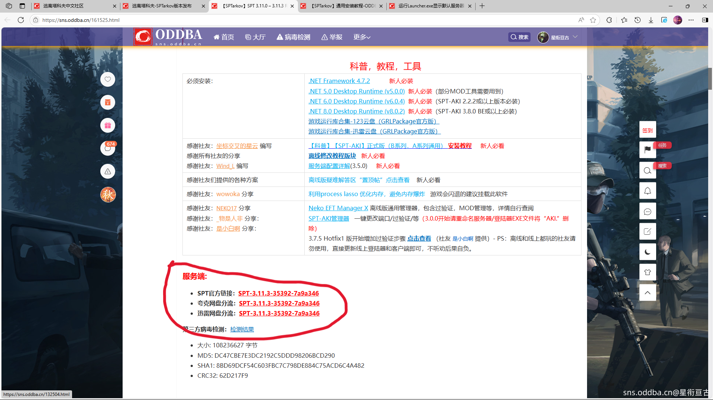Open .NET Framework 4.7.2 link
Image resolution: width=713 pixels, height=400 pixels.
click(x=339, y=81)
